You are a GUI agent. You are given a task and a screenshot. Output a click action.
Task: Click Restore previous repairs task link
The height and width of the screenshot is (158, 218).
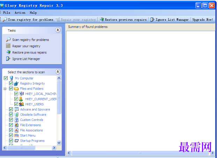29,52
